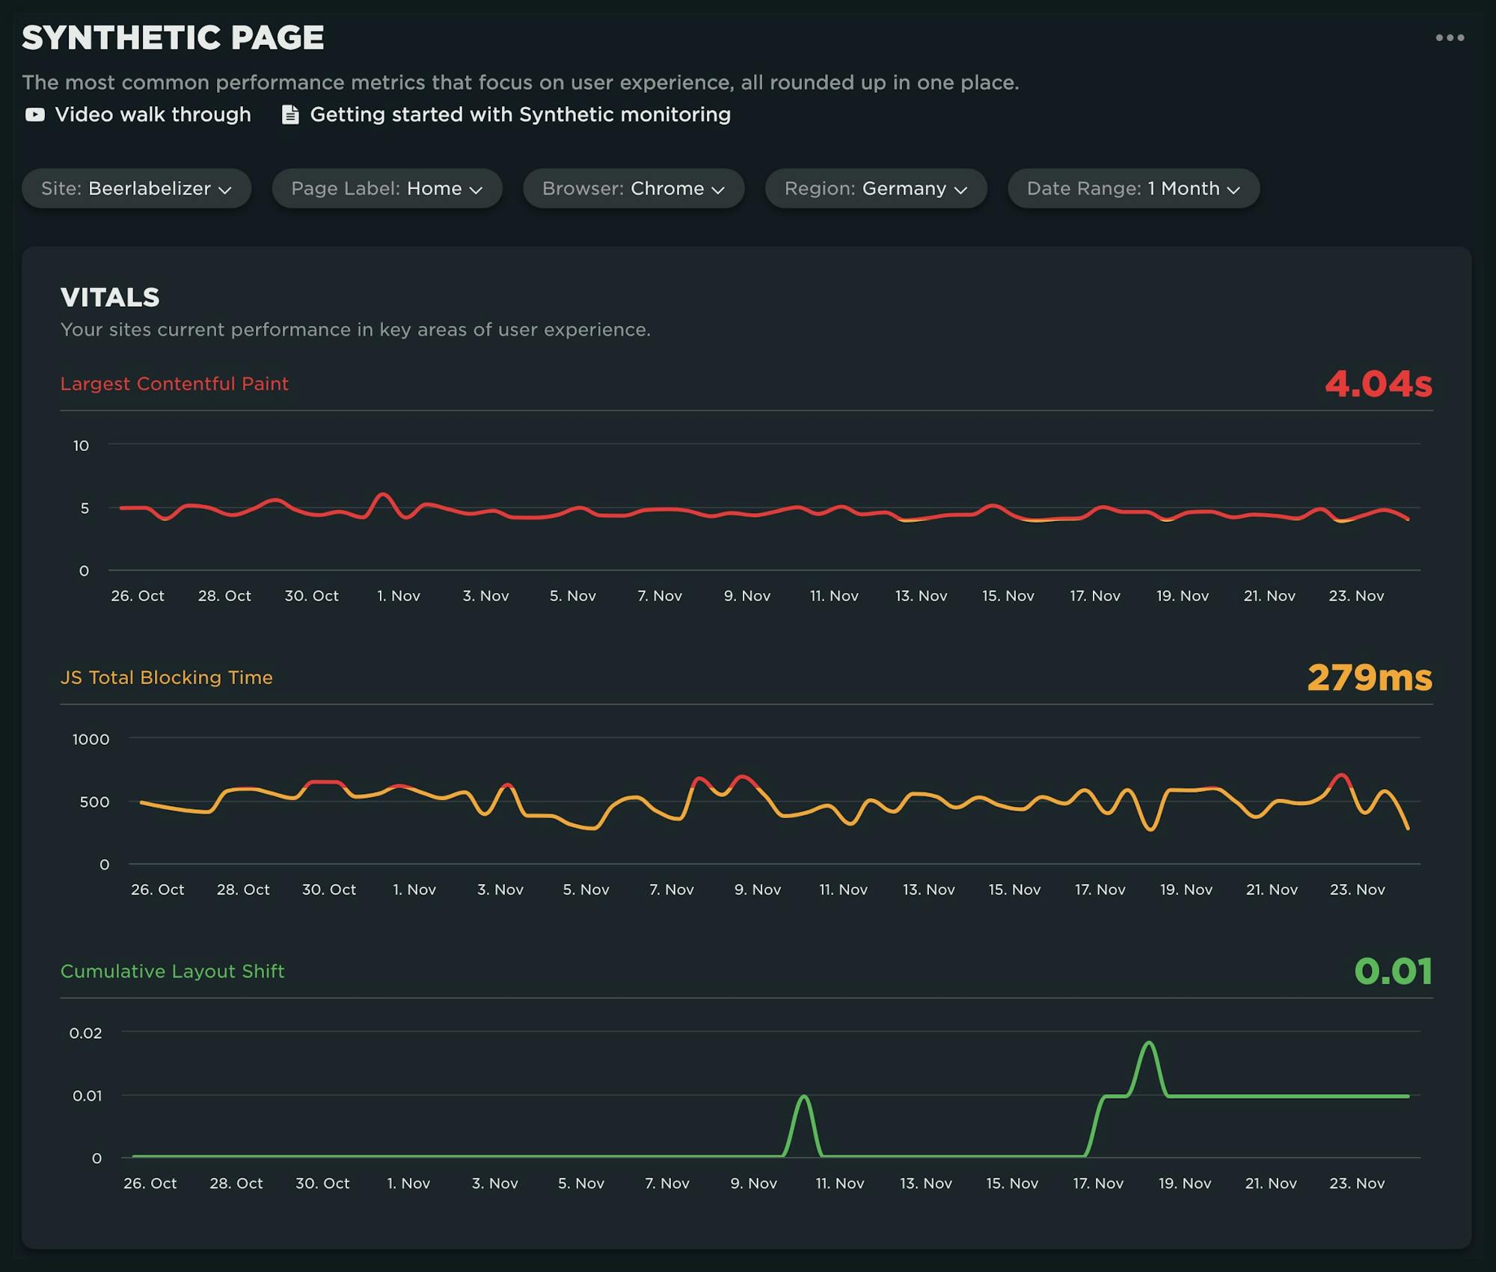Click the document icon next to Getting started
The width and height of the screenshot is (1496, 1272).
pos(290,114)
